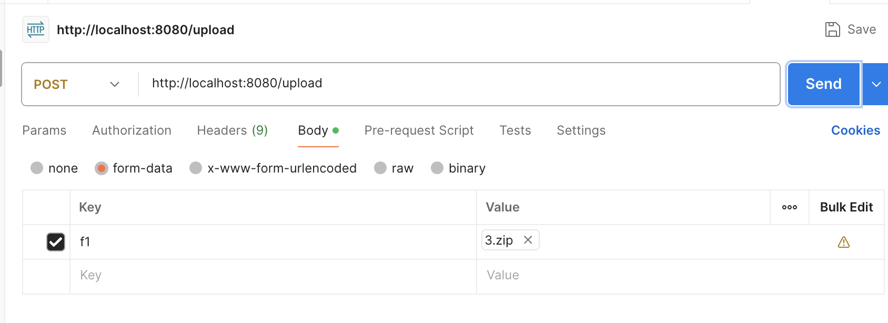Open the column options ellipsis menu
Screen dimensions: 888x323
click(x=789, y=207)
